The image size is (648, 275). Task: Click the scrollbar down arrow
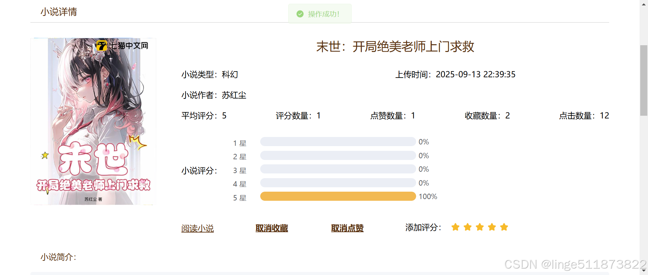[644, 271]
